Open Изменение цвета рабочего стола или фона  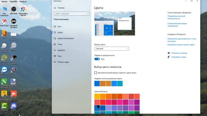coord(182,40)
